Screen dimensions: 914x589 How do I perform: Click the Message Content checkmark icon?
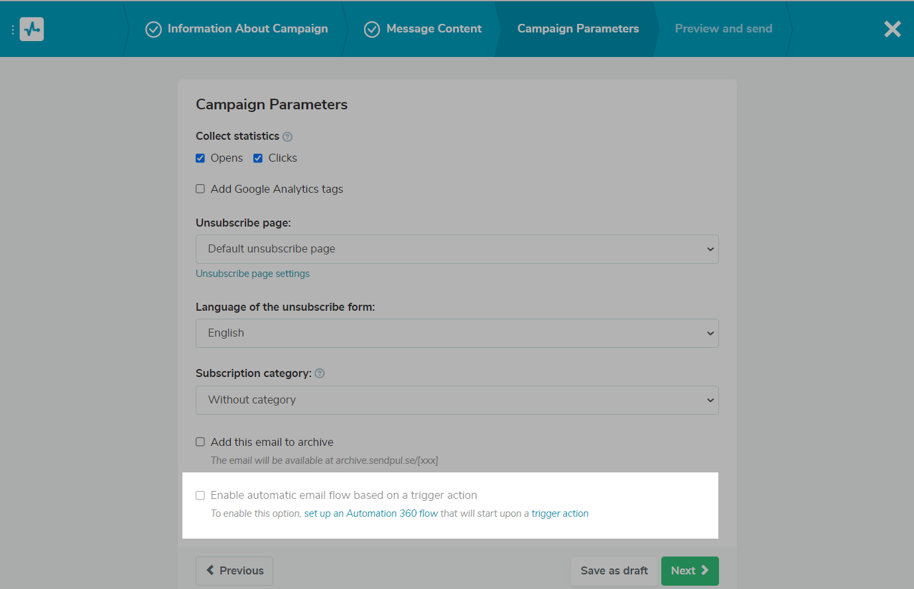pos(372,30)
